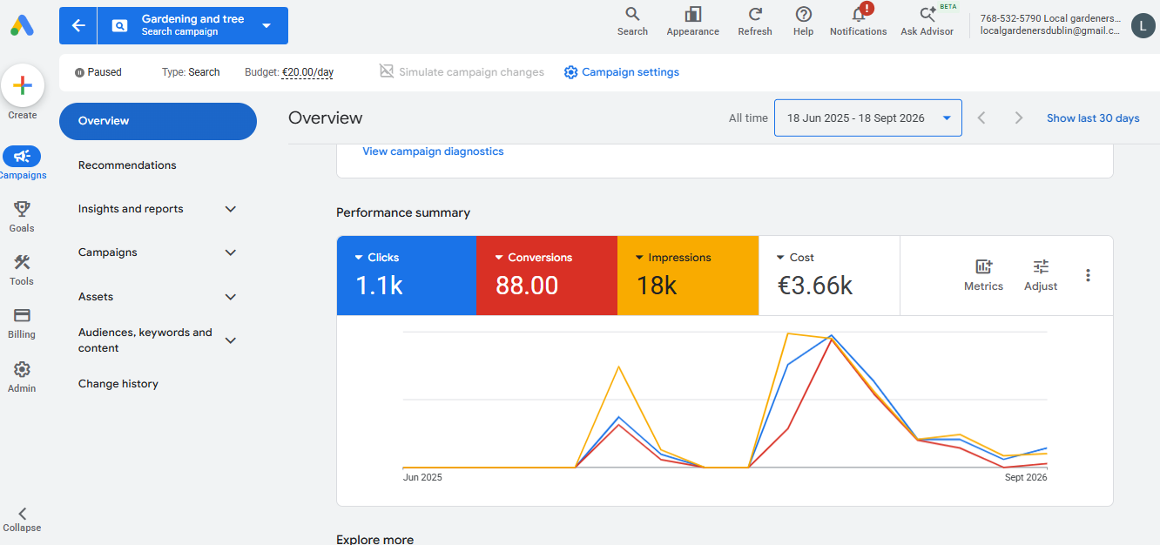Open Ask Advisor beta
1160x545 pixels.
927,22
